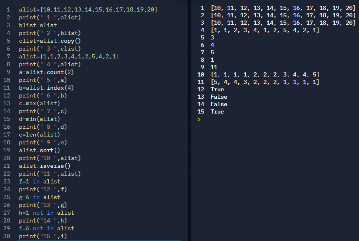Click the b=alist.index(4) code line
This screenshot has width=359, height=241.
coord(47,88)
